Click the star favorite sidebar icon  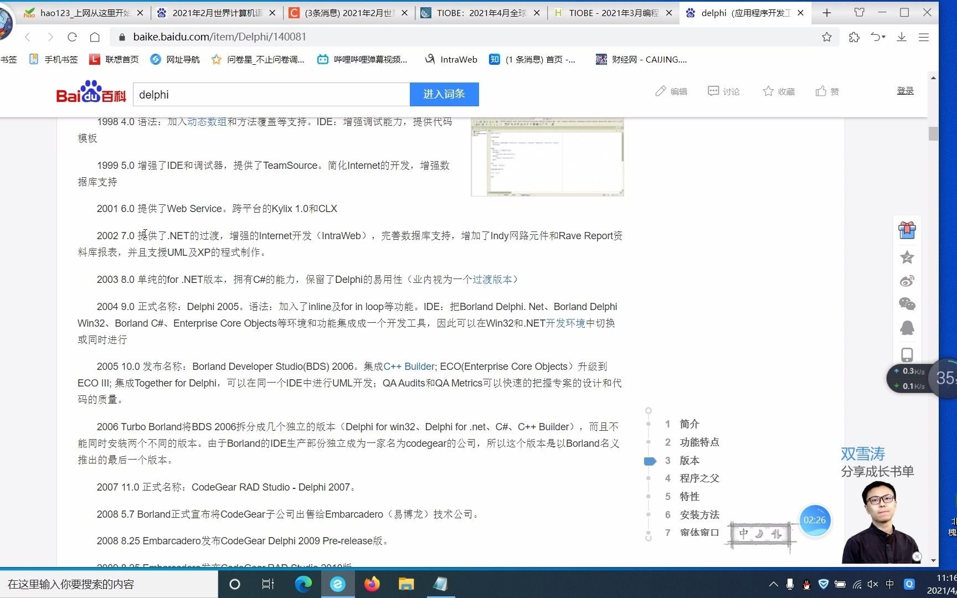(907, 257)
